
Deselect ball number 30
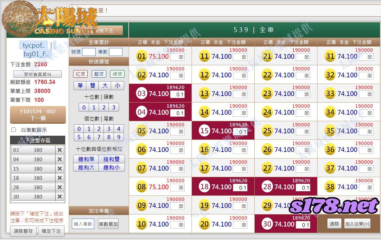point(267,224)
